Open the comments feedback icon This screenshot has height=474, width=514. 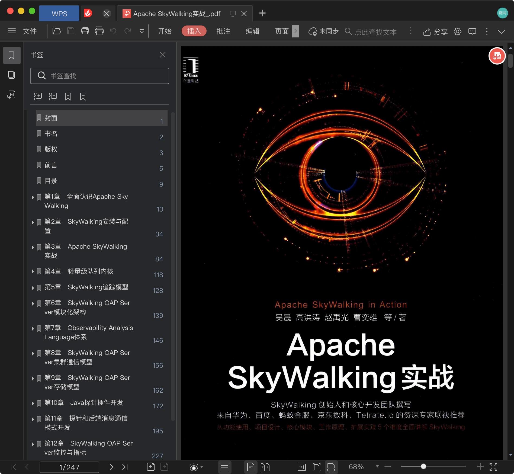(472, 31)
